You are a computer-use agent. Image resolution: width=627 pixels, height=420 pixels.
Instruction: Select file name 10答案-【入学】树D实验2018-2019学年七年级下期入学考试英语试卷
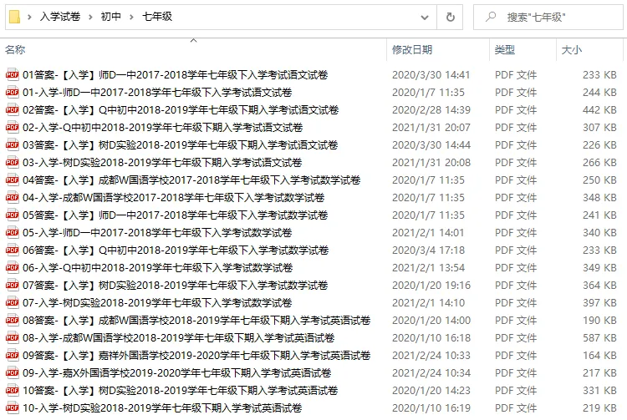point(181,391)
